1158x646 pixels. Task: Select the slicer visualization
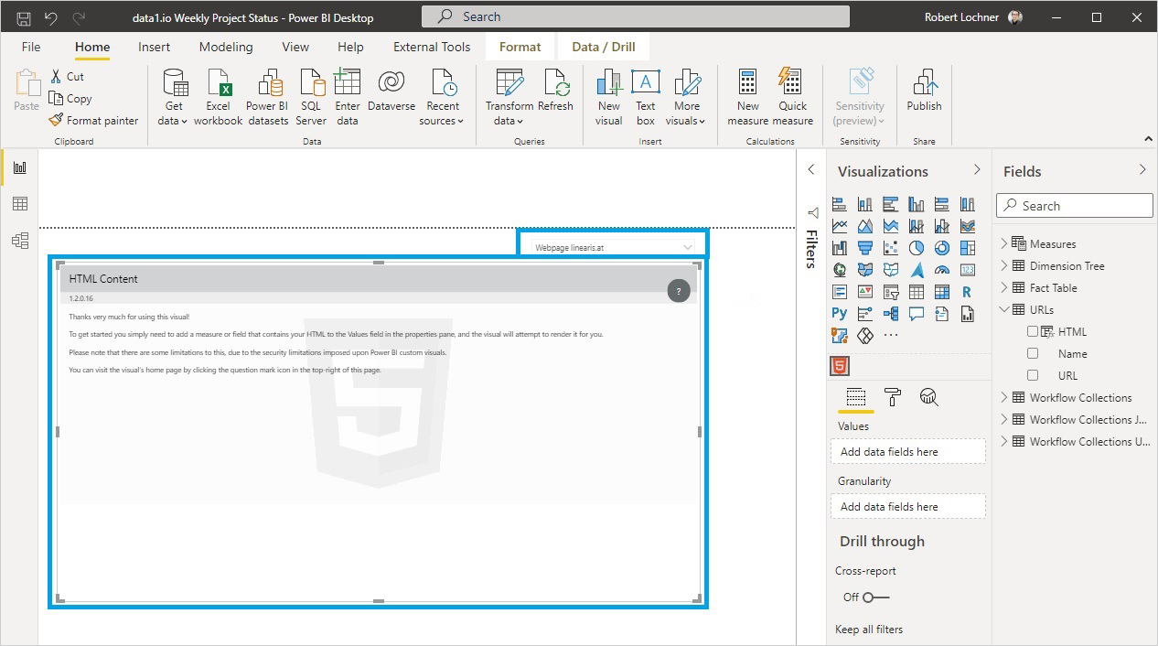point(892,291)
